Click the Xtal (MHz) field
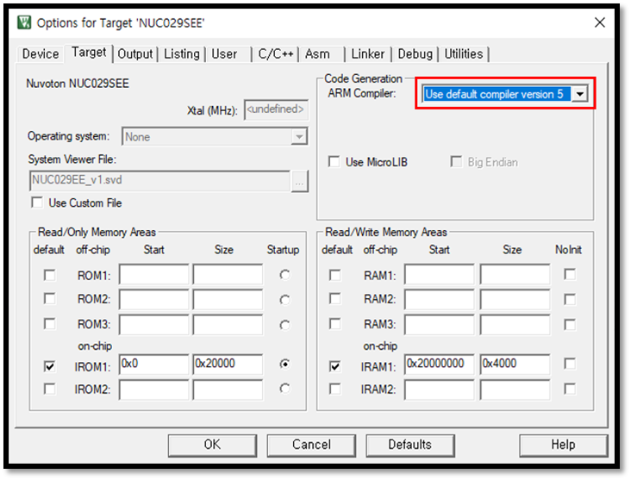The image size is (631, 480). click(276, 109)
